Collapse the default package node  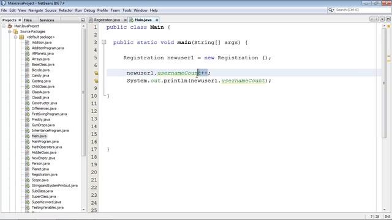[15, 37]
